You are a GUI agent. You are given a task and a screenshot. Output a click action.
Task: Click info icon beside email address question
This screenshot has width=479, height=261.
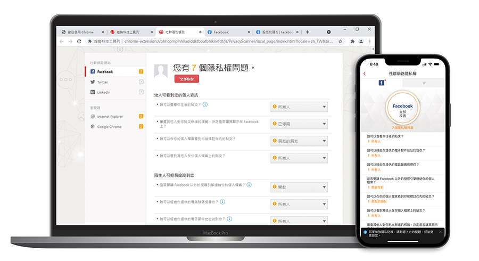coord(229,219)
